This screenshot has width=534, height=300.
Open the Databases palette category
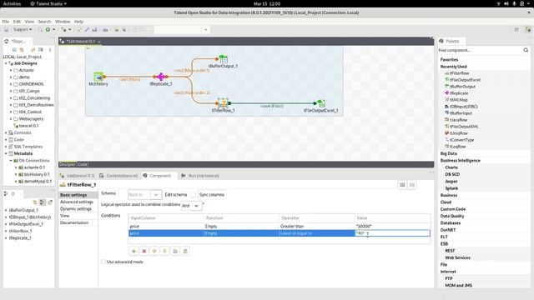point(451,223)
